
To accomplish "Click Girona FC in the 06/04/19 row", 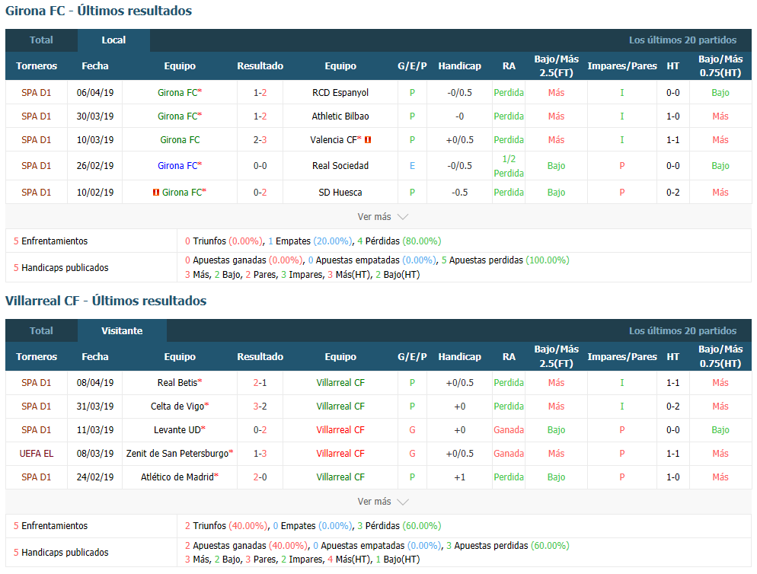I will 177,93.
